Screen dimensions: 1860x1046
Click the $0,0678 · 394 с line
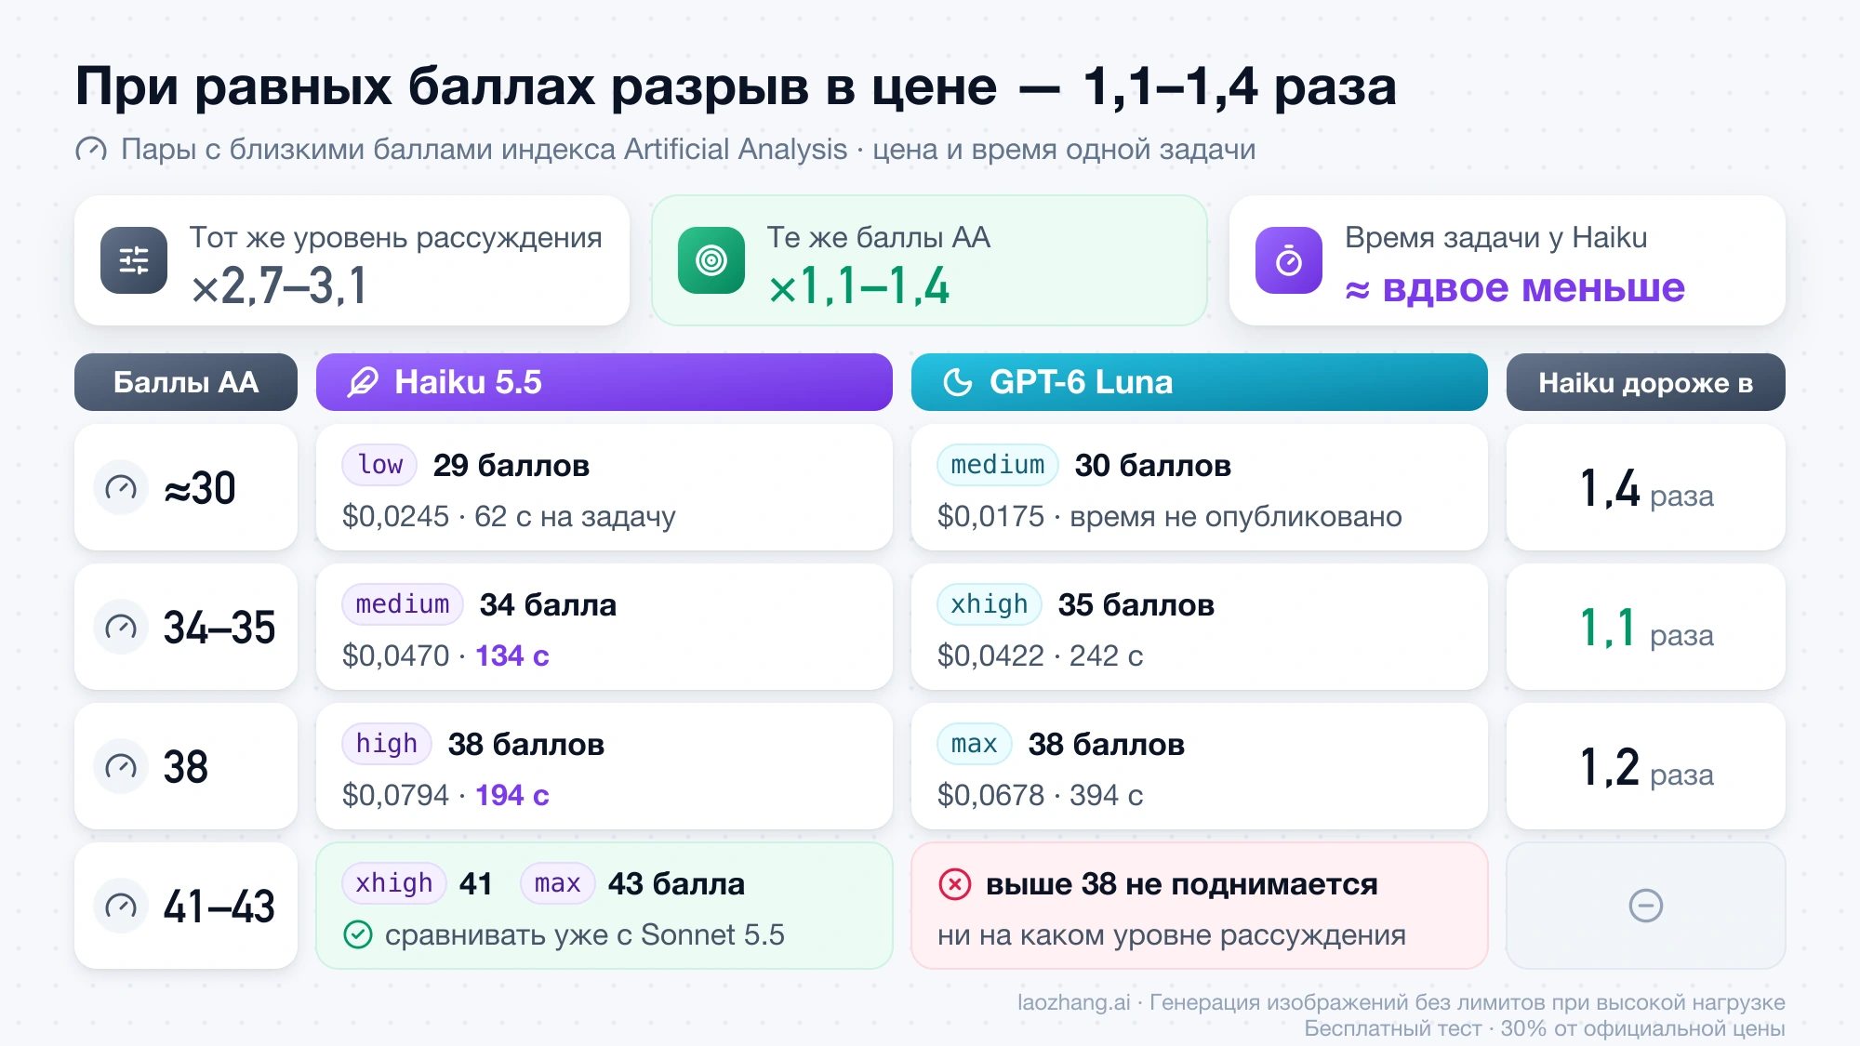pyautogui.click(x=1040, y=795)
